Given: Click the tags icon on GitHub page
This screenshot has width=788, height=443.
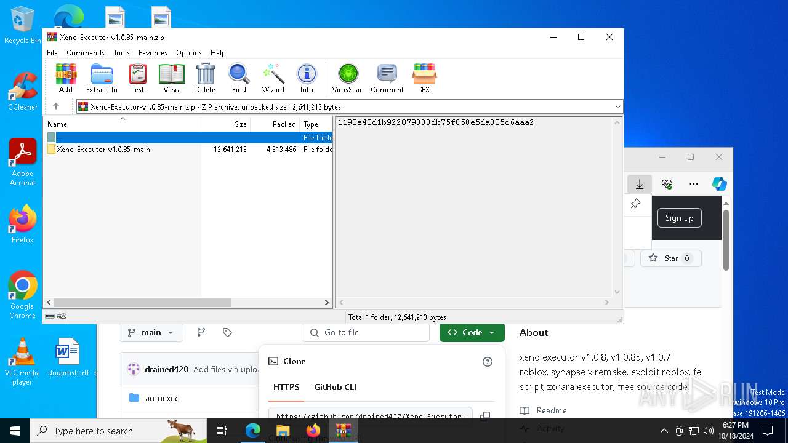Looking at the screenshot, I should point(227,332).
